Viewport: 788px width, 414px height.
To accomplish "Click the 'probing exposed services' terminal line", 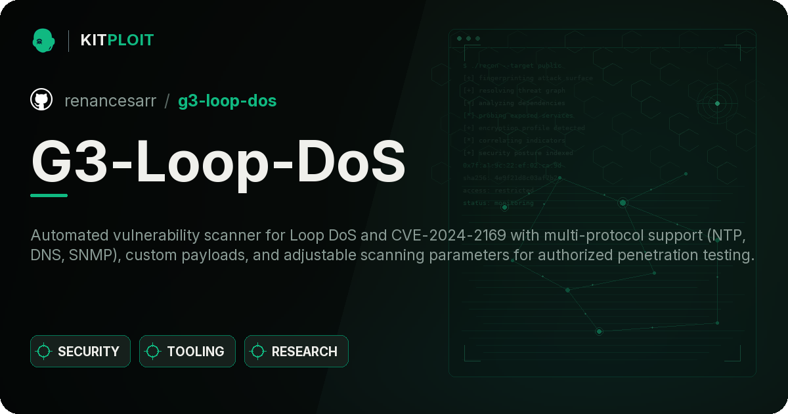I will (x=518, y=115).
